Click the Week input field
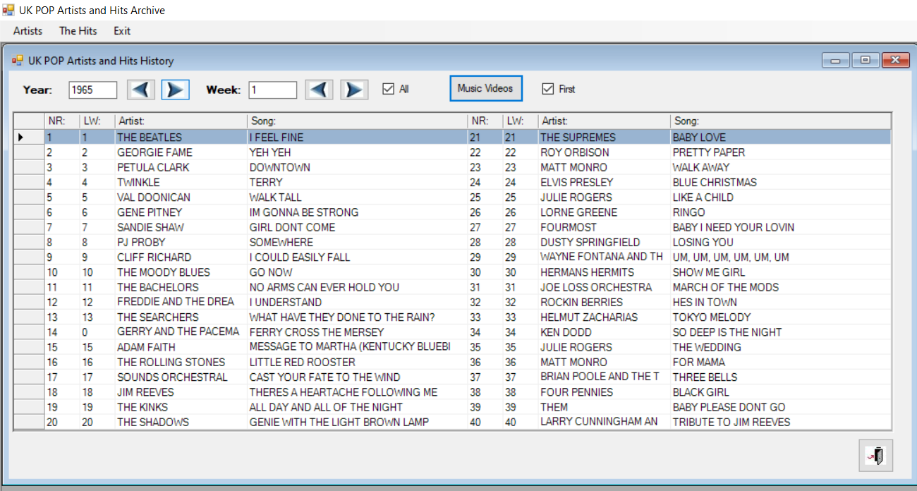 (273, 90)
